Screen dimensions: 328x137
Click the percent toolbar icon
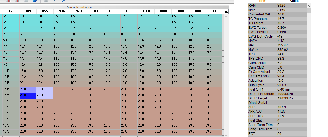pos(64,1)
